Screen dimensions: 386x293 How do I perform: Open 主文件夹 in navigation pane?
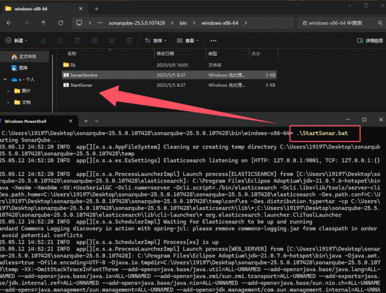[x=24, y=57]
